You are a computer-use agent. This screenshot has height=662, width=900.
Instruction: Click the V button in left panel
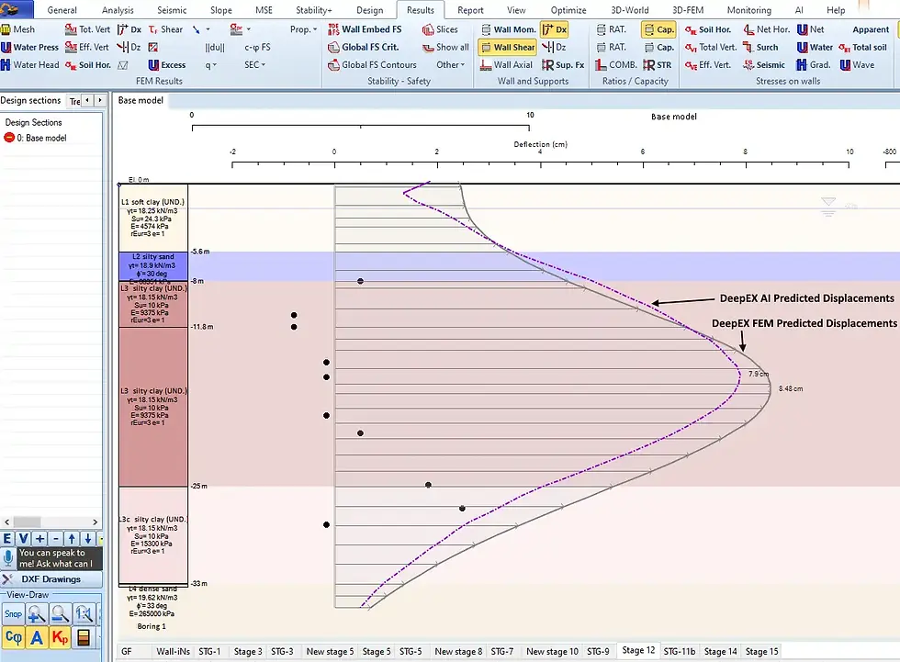pos(23,539)
